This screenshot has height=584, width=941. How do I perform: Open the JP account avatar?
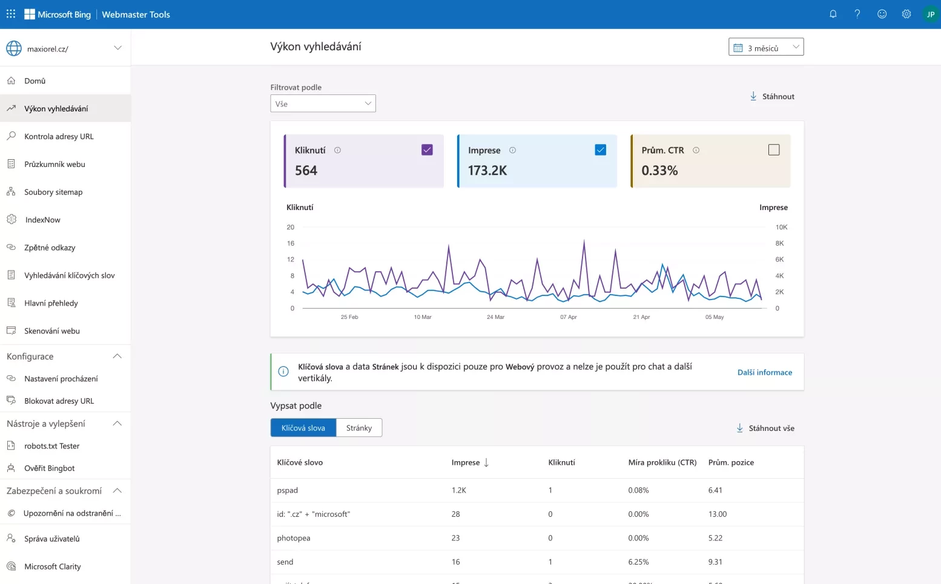(x=931, y=15)
